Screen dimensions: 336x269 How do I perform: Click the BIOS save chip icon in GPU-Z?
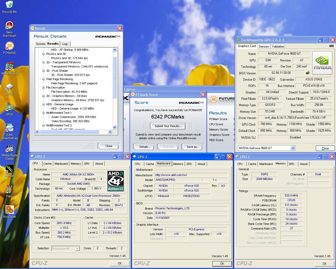308,73
